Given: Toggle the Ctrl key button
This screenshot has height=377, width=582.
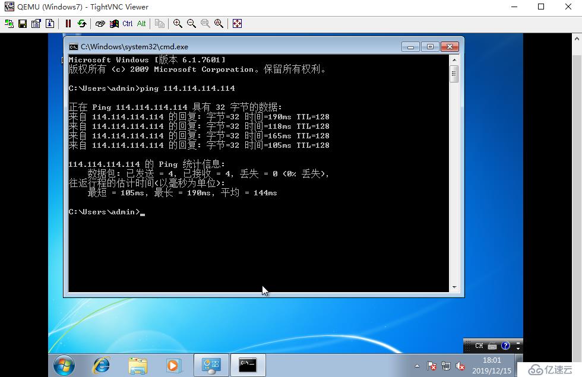Looking at the screenshot, I should 127,24.
